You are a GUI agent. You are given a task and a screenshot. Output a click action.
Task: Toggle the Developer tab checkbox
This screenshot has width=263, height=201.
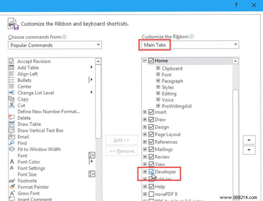click(151, 171)
